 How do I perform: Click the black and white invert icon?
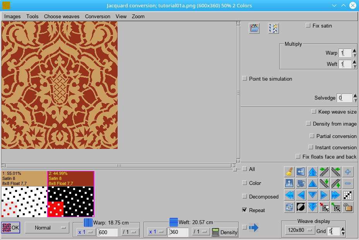pyautogui.click(x=301, y=207)
